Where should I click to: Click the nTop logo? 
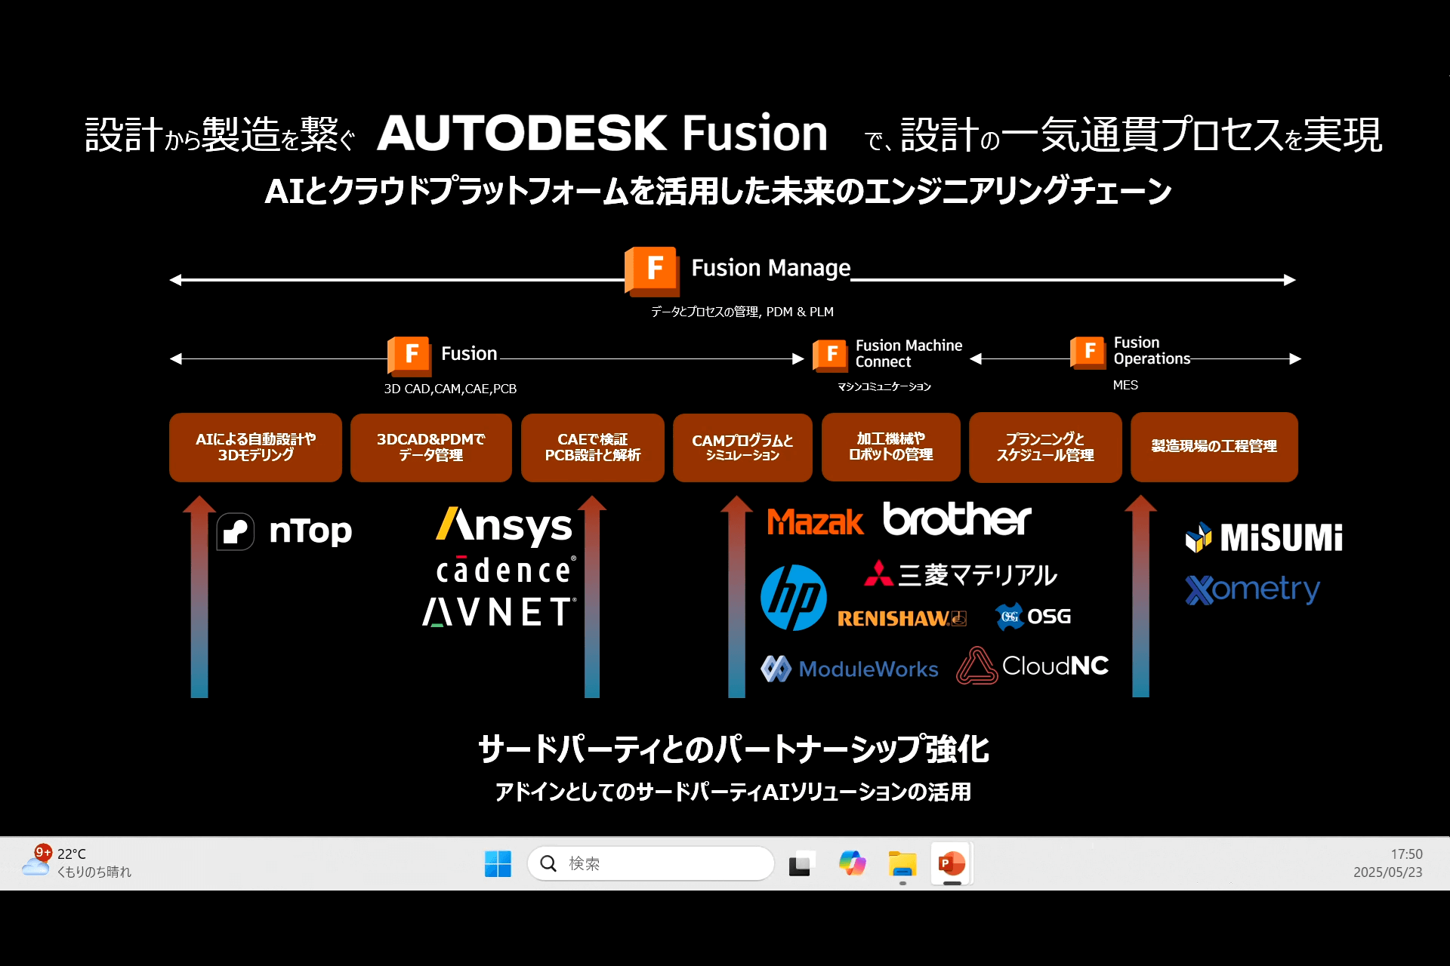coord(285,531)
